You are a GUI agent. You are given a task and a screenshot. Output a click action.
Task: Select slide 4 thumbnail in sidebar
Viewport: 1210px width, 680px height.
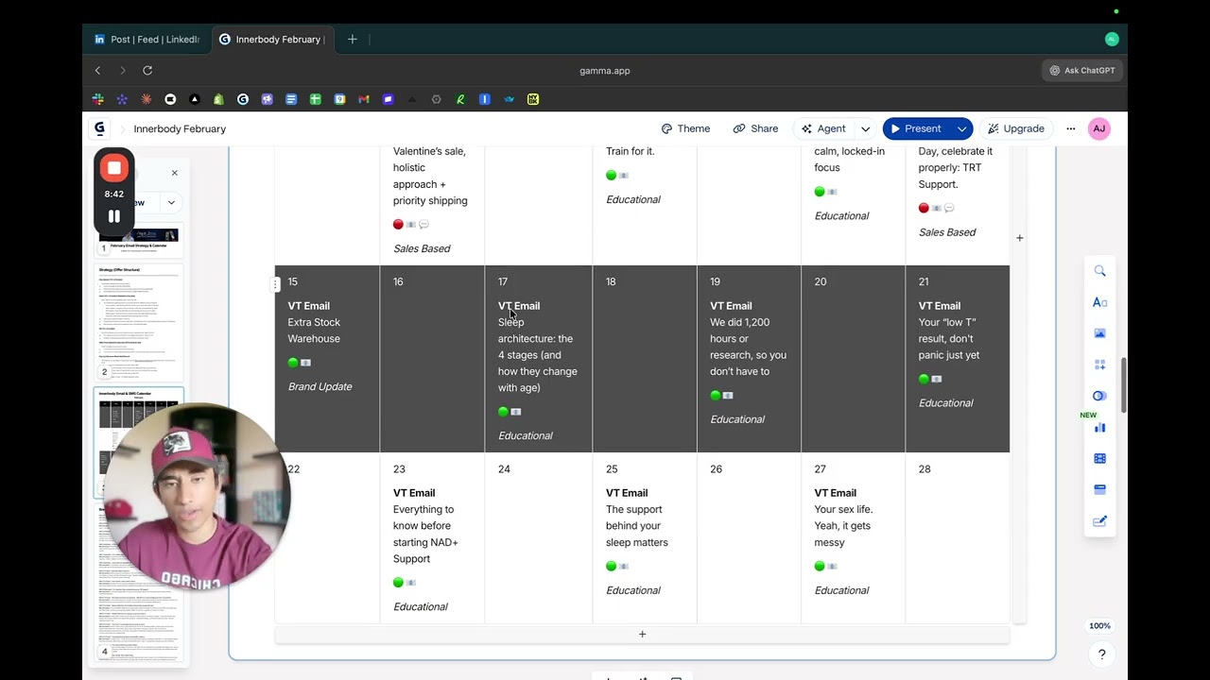pos(140,584)
